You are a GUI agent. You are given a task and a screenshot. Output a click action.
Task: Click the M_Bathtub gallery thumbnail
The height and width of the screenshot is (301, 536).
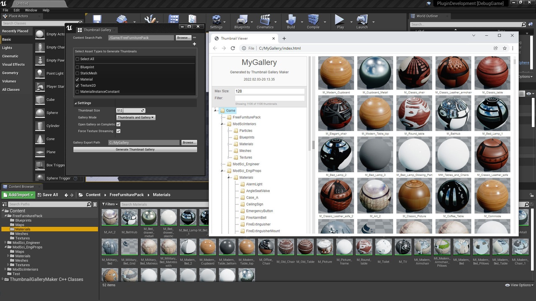coord(453,113)
